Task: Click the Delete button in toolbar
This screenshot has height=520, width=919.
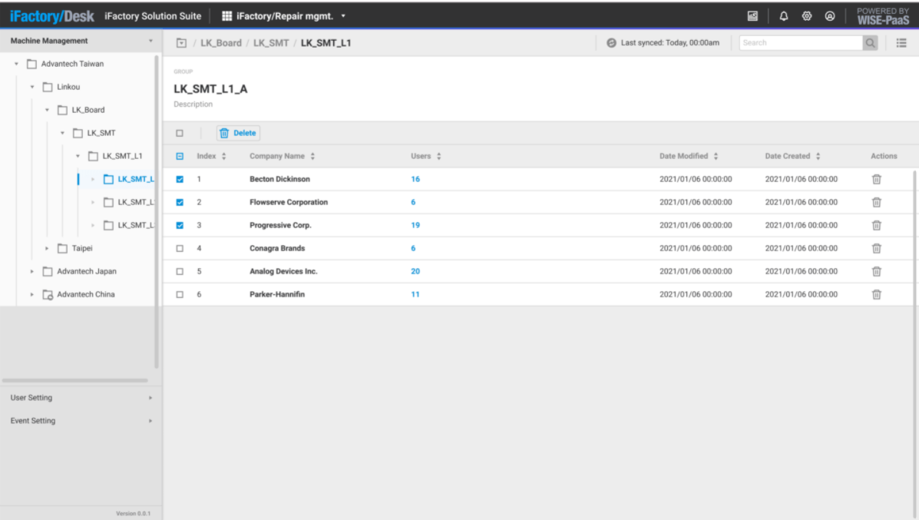Action: click(238, 133)
